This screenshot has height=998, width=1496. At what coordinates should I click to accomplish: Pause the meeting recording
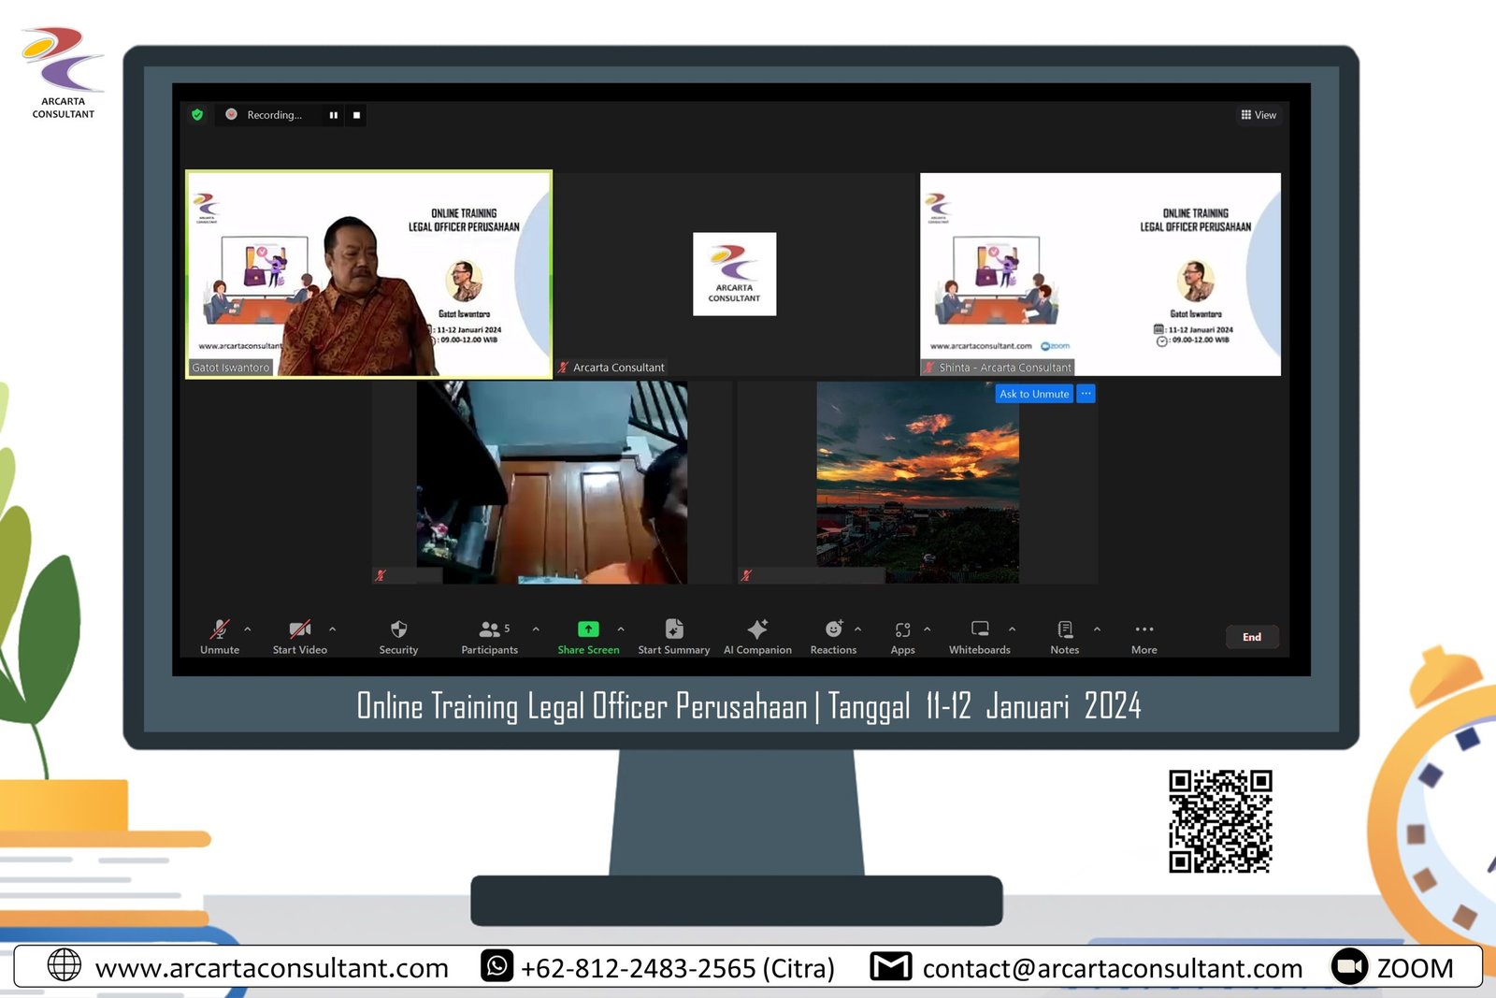coord(333,115)
